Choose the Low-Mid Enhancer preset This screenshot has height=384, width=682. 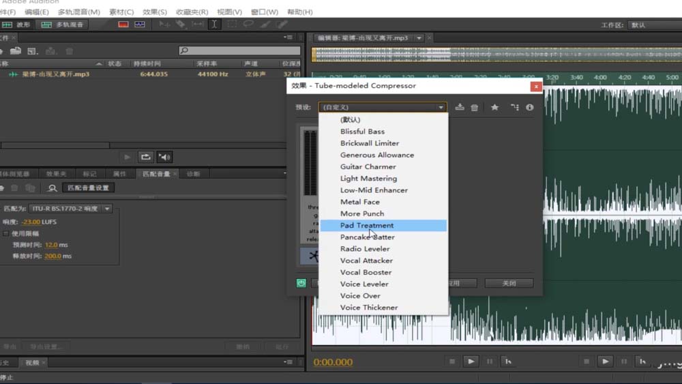383,190
